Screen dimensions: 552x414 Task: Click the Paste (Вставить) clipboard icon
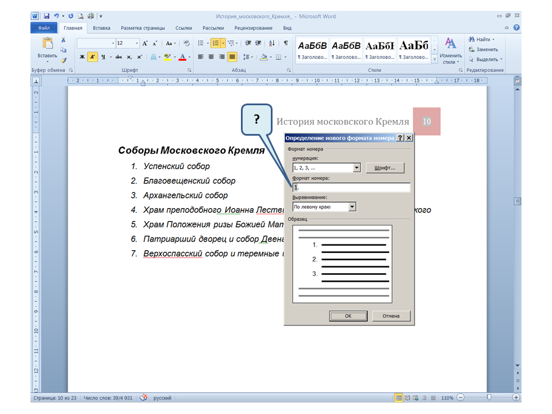[x=47, y=44]
